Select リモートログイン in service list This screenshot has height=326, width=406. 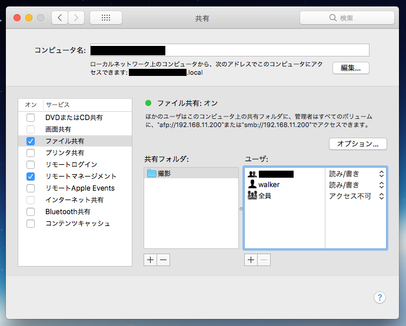[x=71, y=165]
